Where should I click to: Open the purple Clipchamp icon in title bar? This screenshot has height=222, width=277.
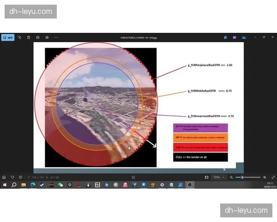(235, 37)
